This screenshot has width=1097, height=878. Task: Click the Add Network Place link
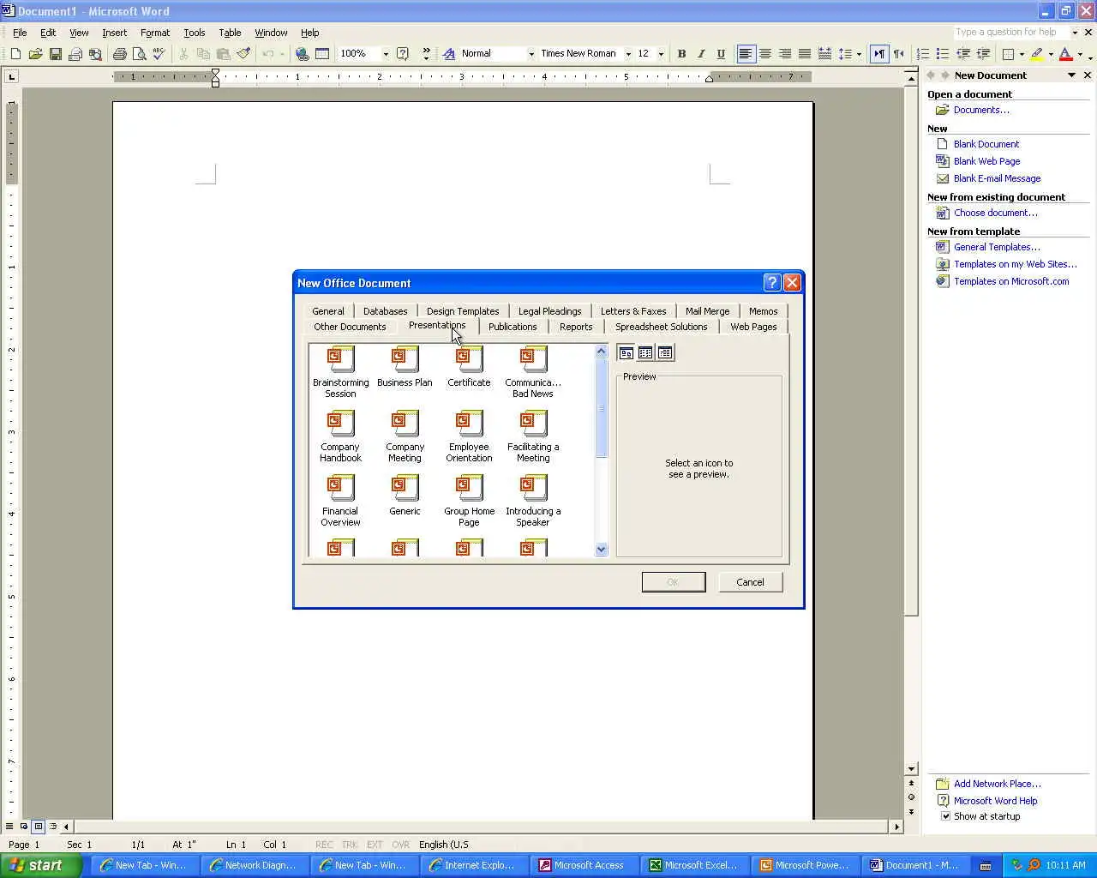997,784
